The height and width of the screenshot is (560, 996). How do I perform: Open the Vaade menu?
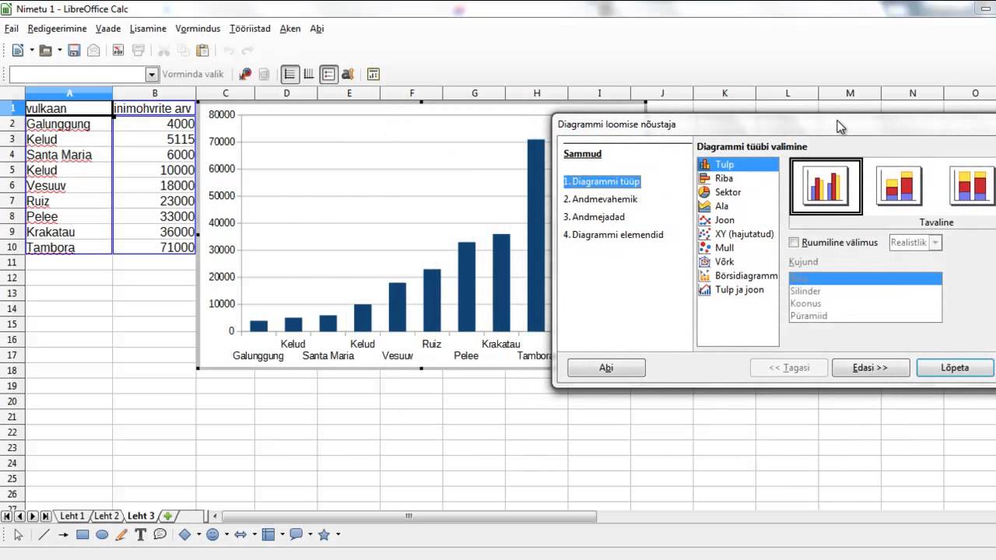[x=108, y=29]
